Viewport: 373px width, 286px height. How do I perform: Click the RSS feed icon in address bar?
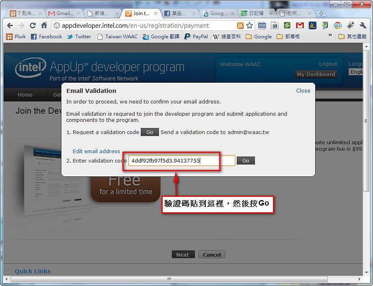(240, 26)
